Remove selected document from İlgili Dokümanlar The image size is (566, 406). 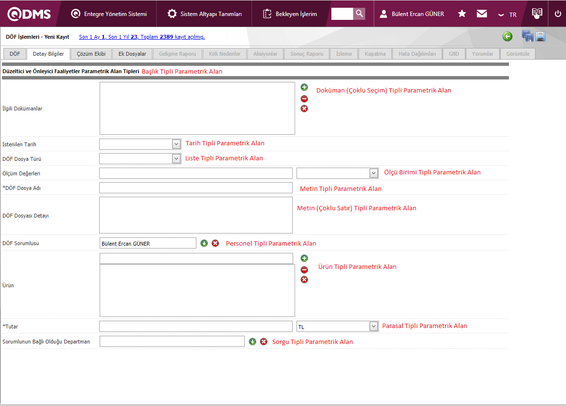pos(304,99)
